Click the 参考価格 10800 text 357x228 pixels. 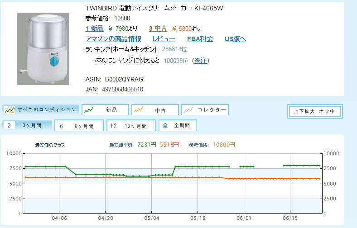108,18
